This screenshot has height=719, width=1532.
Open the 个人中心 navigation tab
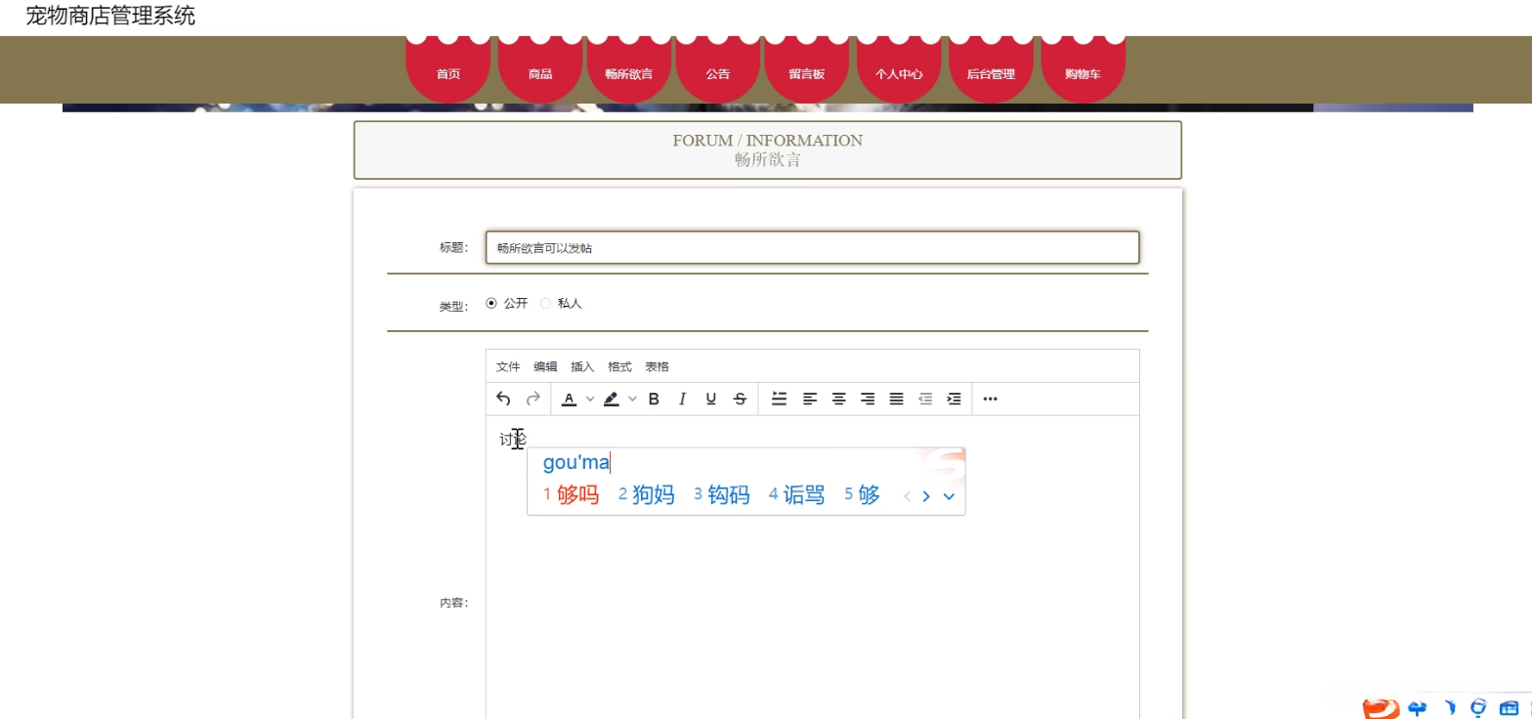[x=899, y=70]
